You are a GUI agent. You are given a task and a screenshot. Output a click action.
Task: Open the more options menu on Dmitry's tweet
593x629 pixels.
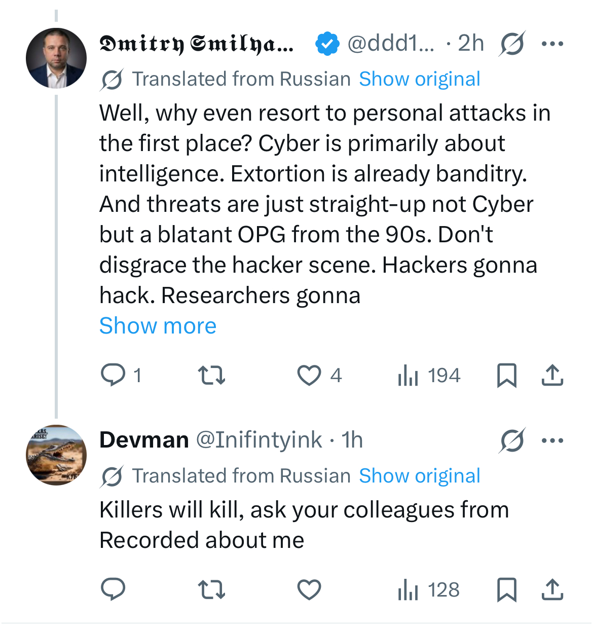pyautogui.click(x=552, y=43)
